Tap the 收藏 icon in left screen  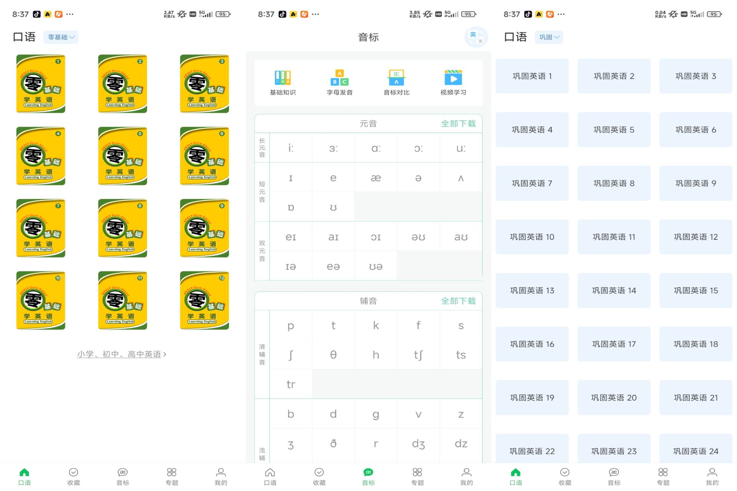pyautogui.click(x=73, y=472)
